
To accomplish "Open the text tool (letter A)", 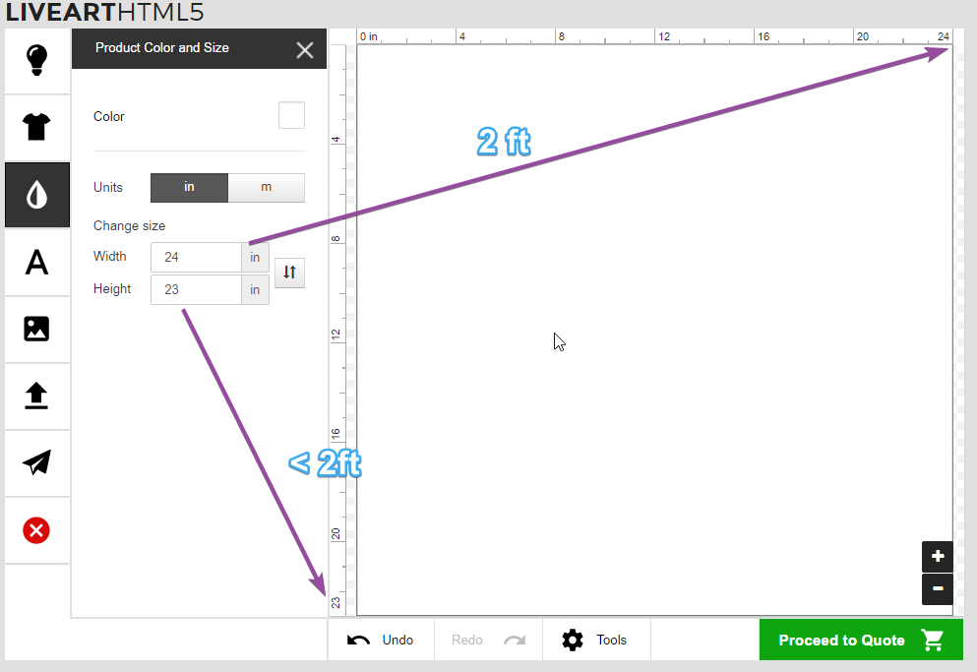I will [x=36, y=262].
